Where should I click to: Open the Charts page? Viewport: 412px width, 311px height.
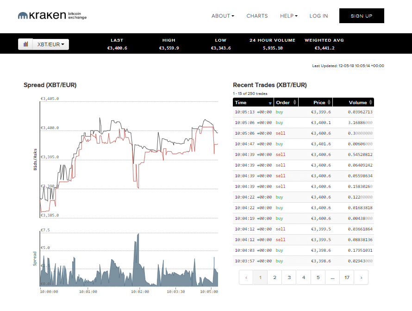pos(257,16)
